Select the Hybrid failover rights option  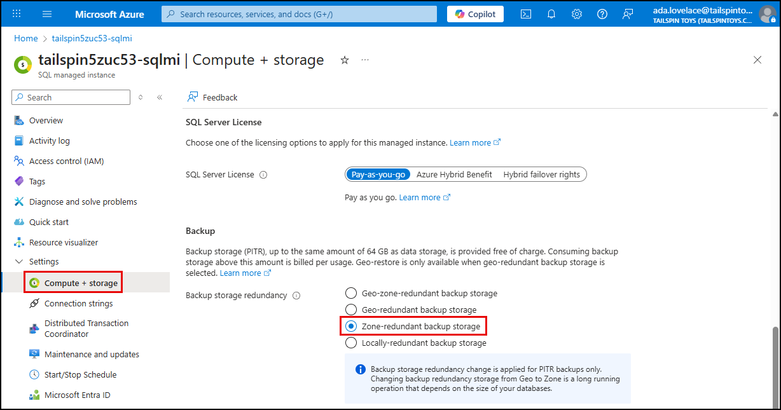(541, 174)
